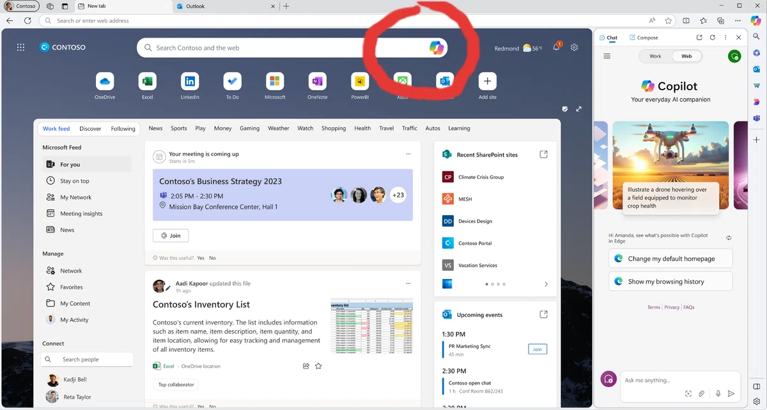Open the Gaming news category
Viewport: 767px width, 410px height.
[x=249, y=128]
